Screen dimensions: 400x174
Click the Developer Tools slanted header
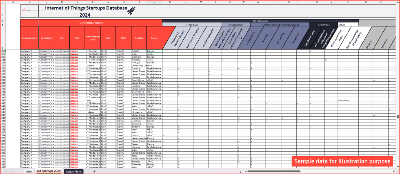click(x=310, y=39)
